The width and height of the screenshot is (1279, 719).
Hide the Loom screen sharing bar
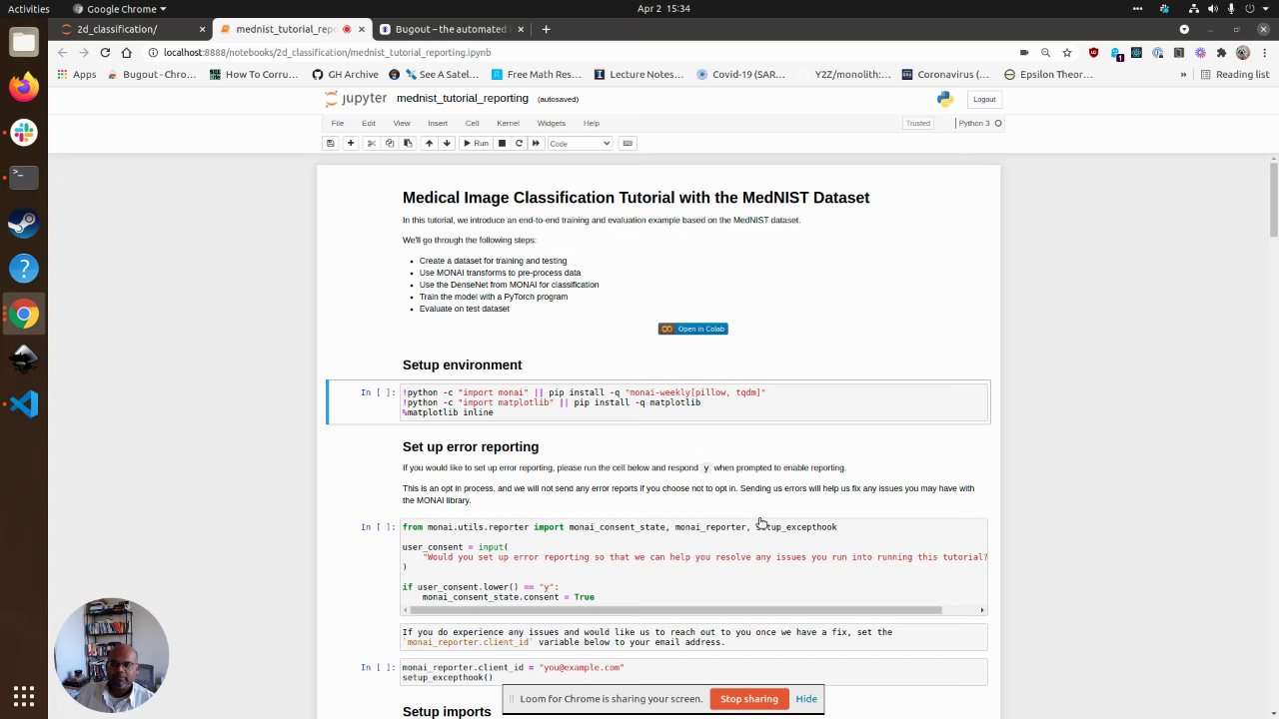pos(806,698)
